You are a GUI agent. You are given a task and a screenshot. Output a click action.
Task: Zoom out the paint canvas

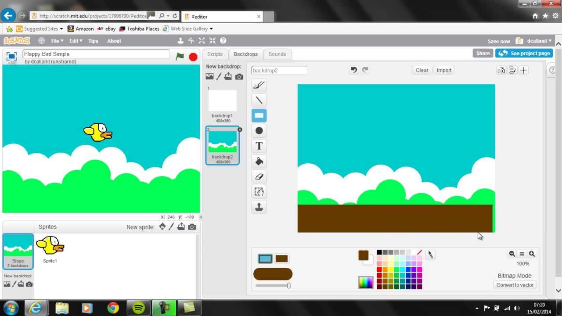[x=512, y=254]
